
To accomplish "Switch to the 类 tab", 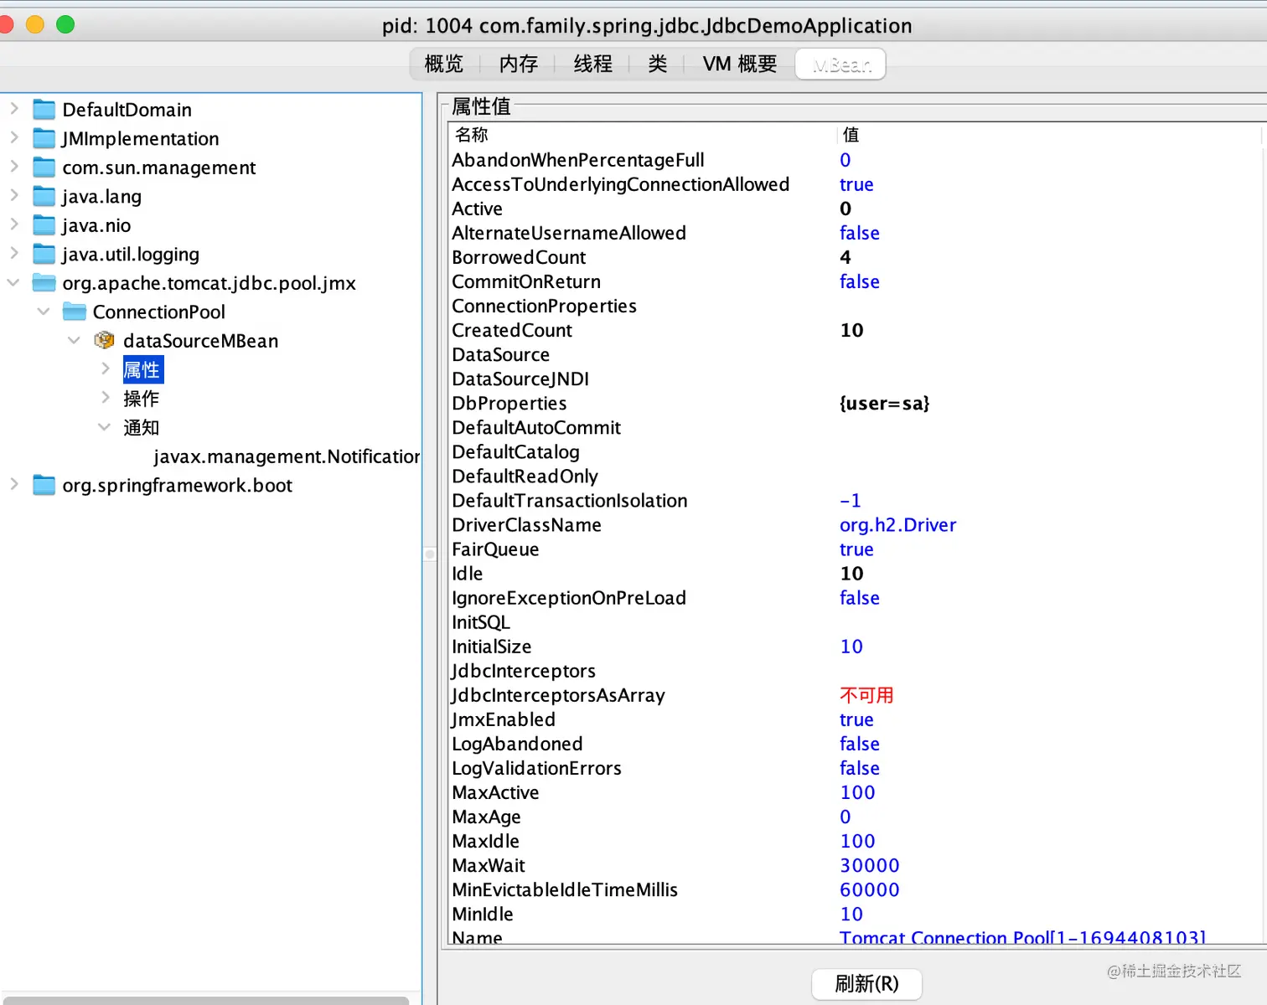I will [x=658, y=64].
